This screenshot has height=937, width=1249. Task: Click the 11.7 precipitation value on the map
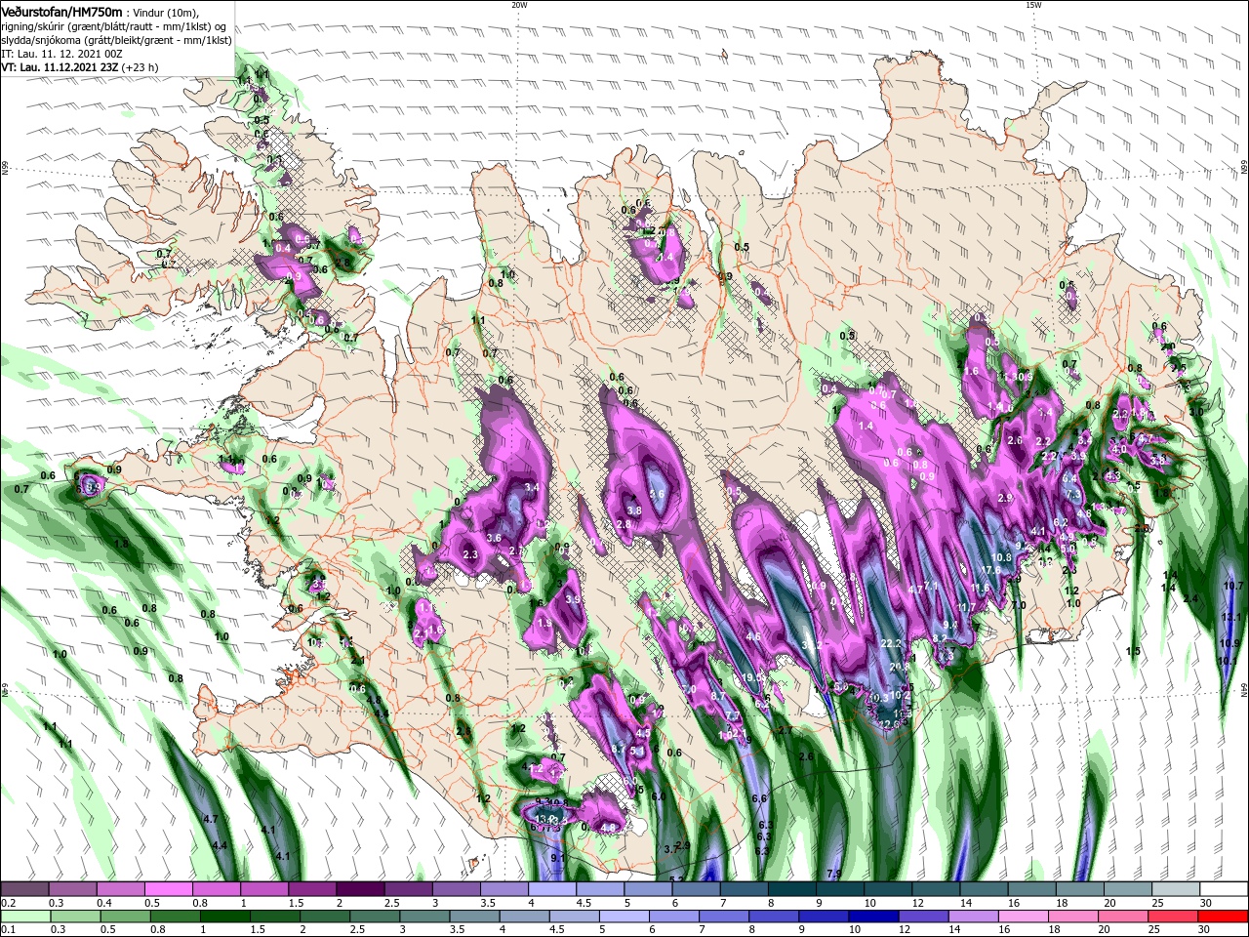coord(967,607)
